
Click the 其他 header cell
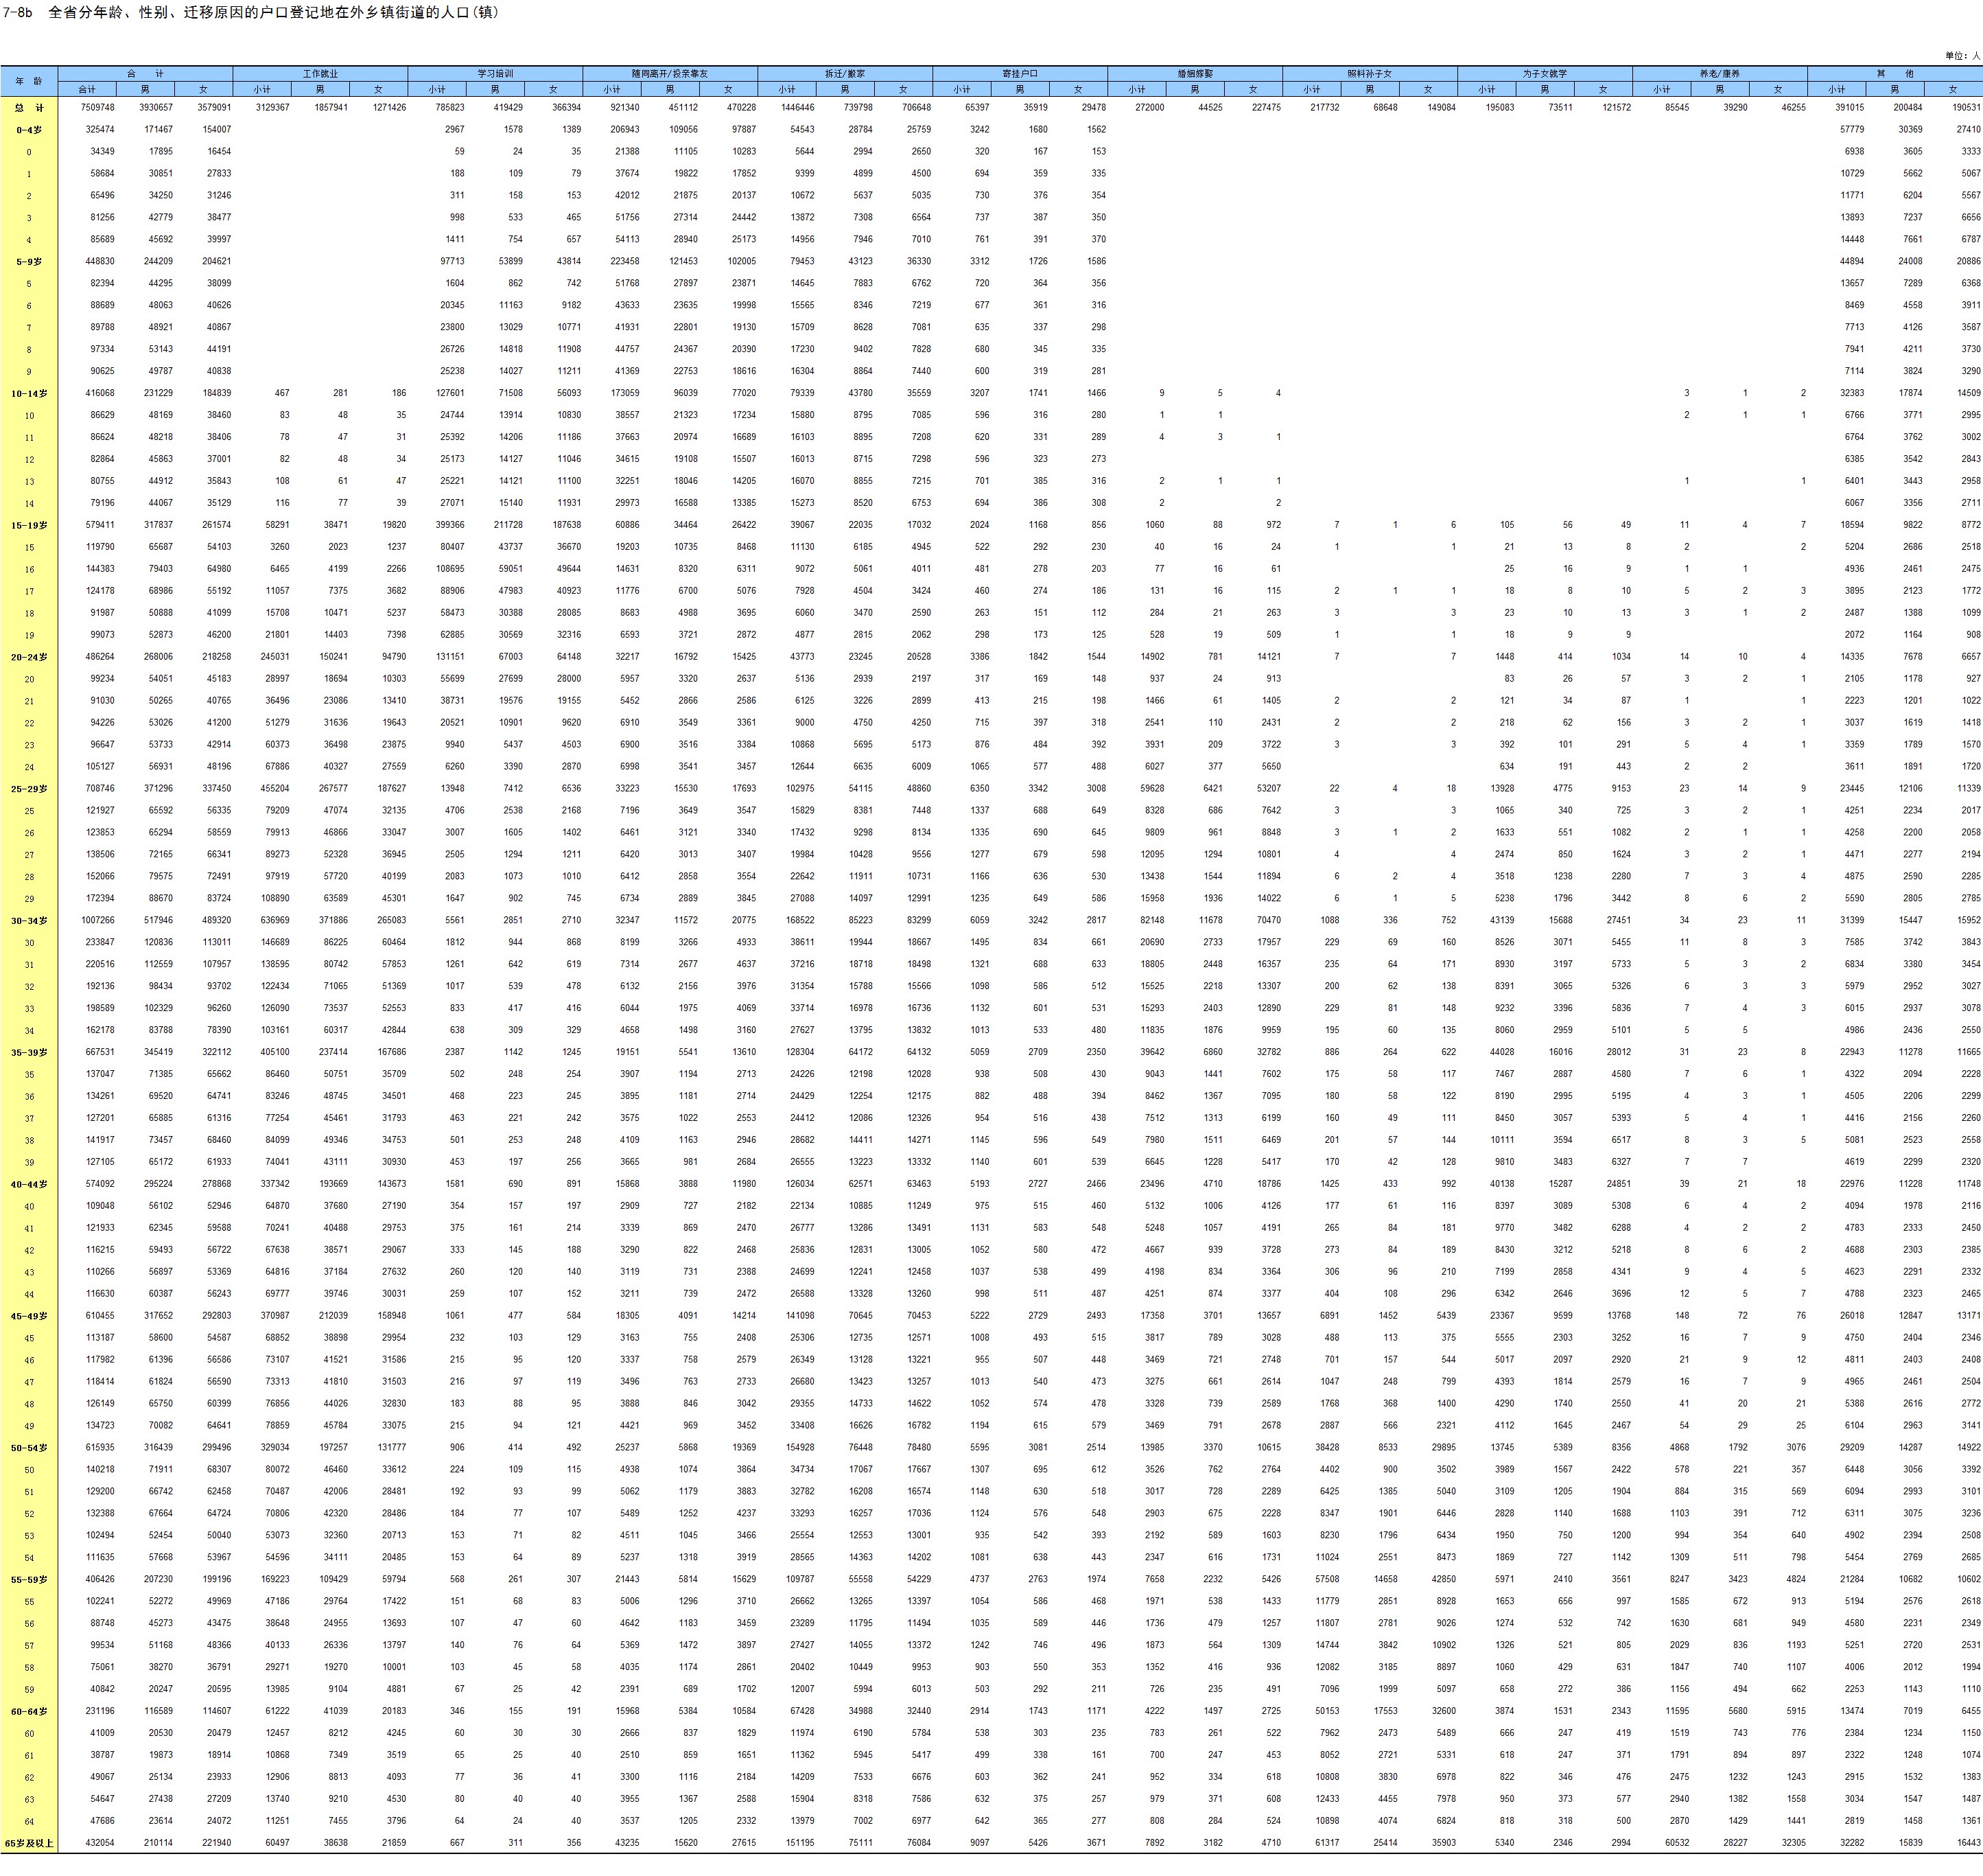1894,74
